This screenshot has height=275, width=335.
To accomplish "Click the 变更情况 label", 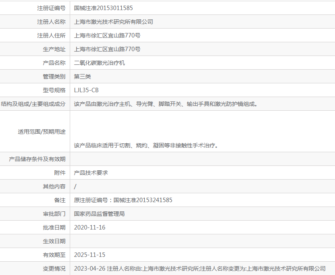I will click(x=54, y=269).
